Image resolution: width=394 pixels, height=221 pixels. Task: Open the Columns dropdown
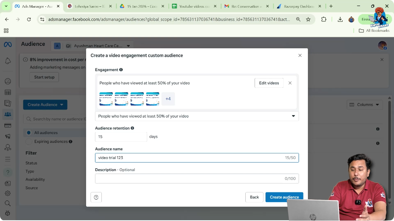pyautogui.click(x=365, y=105)
